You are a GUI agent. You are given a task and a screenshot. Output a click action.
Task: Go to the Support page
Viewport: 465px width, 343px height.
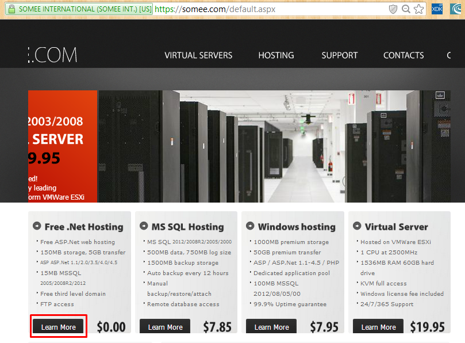340,55
